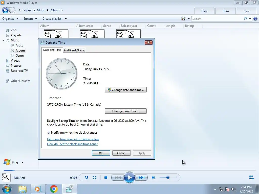This screenshot has height=194, width=259.
Task: Expand the breadcrumb arrow before Music
Action: point(34,10)
